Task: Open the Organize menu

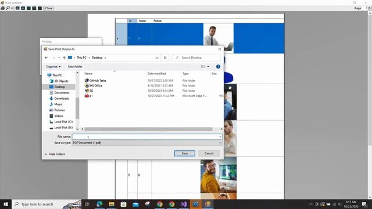Action: [53, 67]
